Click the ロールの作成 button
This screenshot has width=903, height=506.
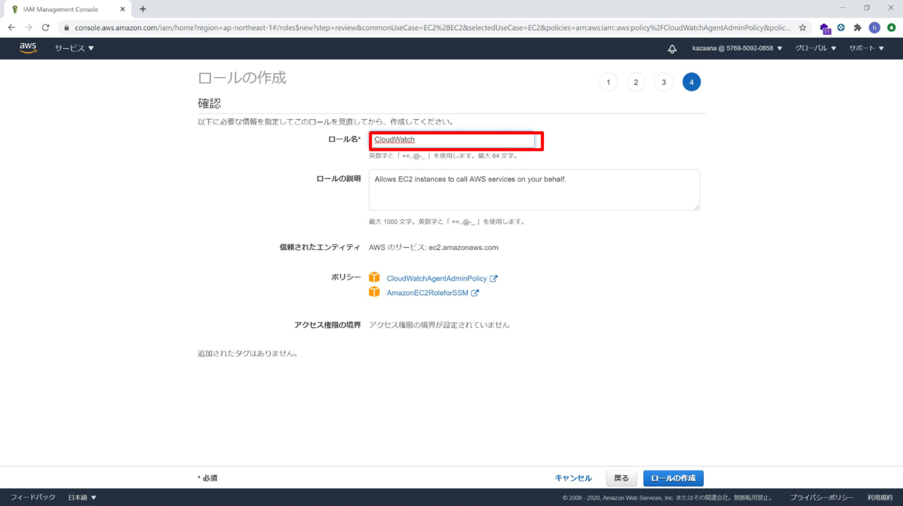coord(673,478)
